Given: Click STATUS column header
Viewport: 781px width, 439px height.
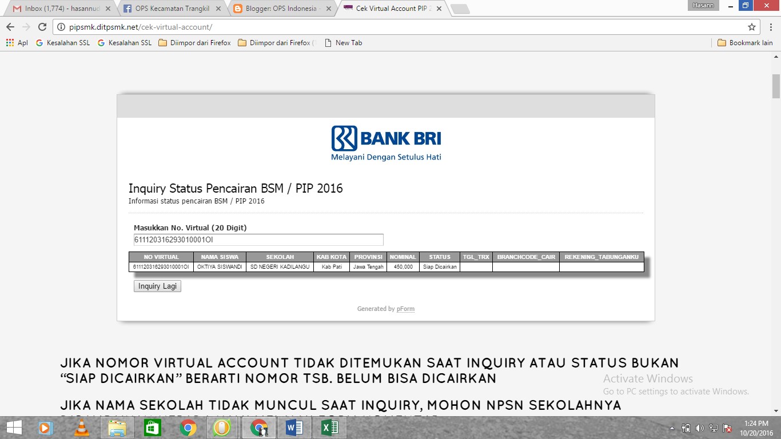Looking at the screenshot, I should [x=440, y=257].
